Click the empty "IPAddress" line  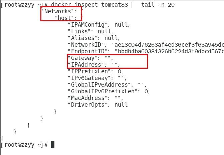point(94,65)
